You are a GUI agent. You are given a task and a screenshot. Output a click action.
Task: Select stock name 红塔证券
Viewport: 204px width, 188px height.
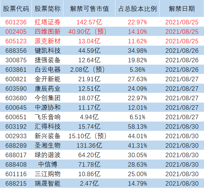(48, 22)
